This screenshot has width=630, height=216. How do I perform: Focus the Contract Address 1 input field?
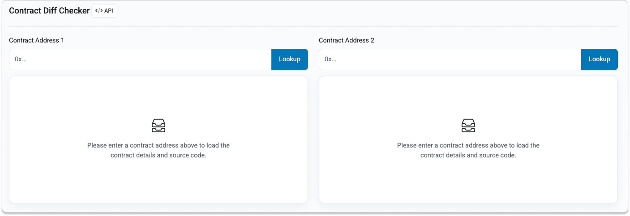click(140, 59)
